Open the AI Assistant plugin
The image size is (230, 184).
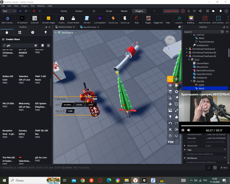point(22,20)
